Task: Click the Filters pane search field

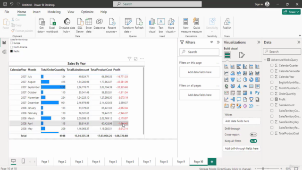Action: click(x=199, y=52)
